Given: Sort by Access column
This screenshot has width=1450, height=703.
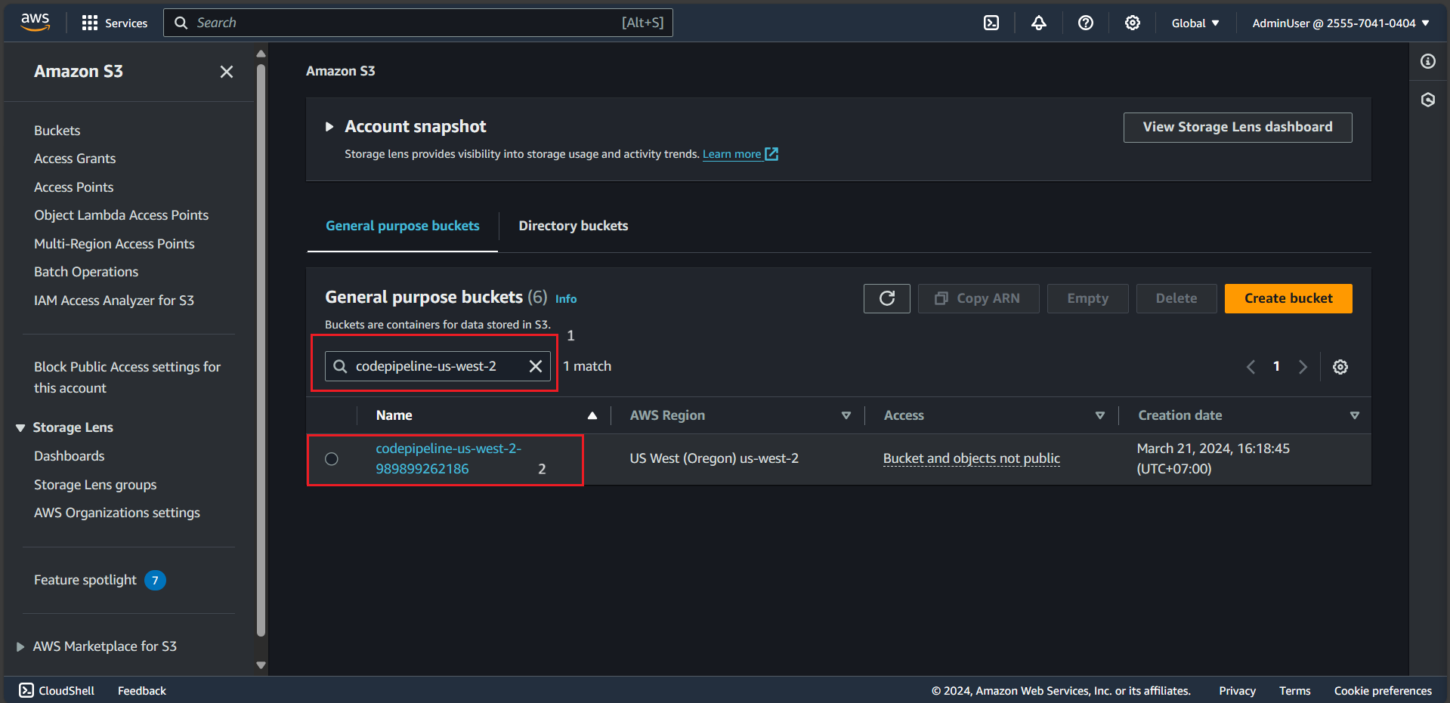Looking at the screenshot, I should (1100, 415).
